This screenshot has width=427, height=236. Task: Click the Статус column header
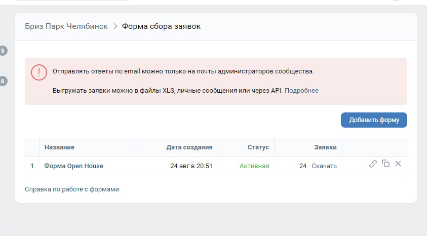258,147
